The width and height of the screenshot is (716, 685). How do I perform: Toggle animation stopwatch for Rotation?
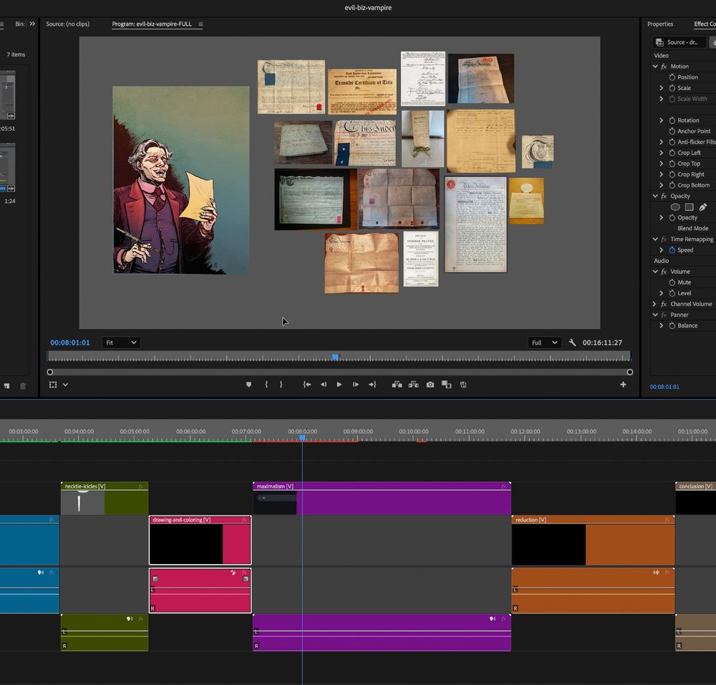(672, 120)
